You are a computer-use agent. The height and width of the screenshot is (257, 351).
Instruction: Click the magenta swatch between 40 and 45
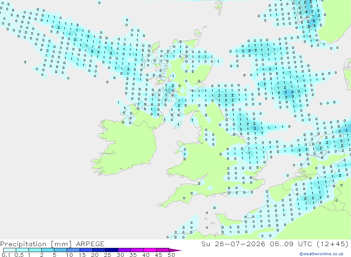tap(150, 250)
